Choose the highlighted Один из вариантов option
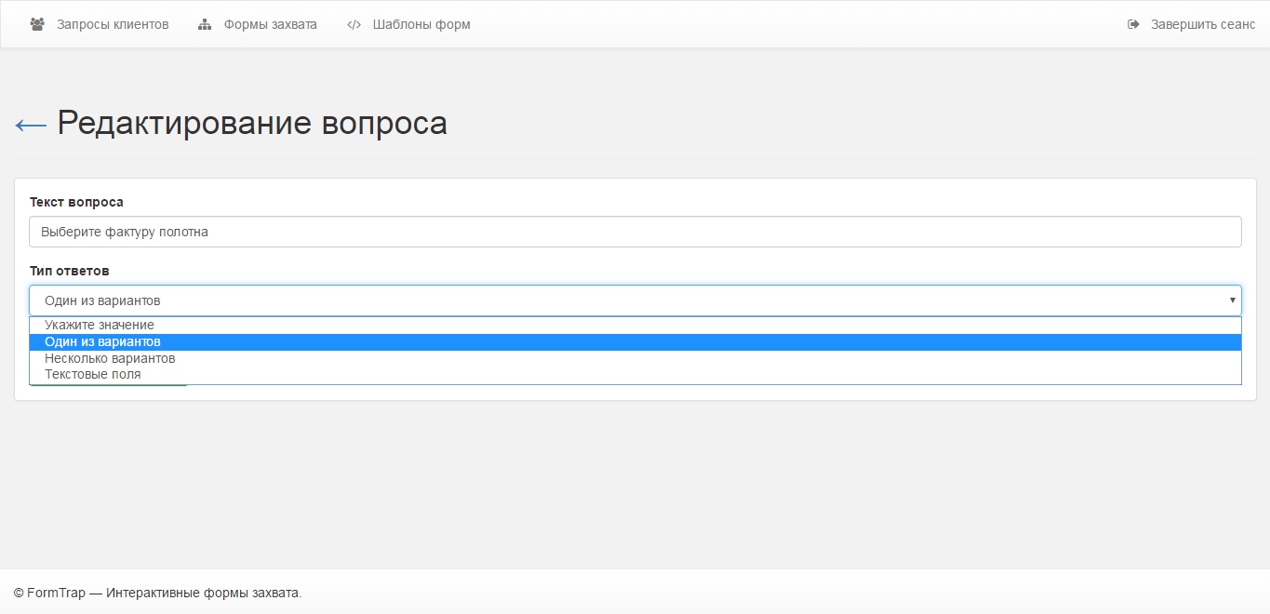 (102, 342)
